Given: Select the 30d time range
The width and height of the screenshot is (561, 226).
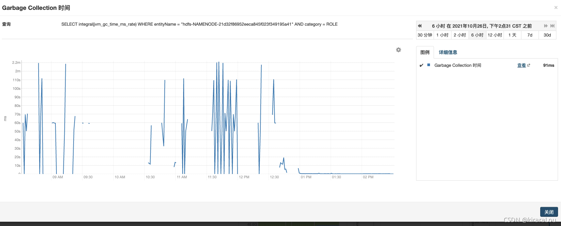Looking at the screenshot, I should (x=547, y=35).
